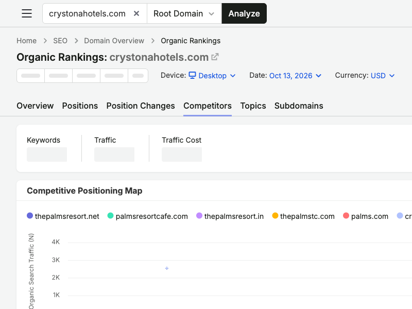412x309 pixels.
Task: Switch to the Positions tab
Action: [x=80, y=106]
